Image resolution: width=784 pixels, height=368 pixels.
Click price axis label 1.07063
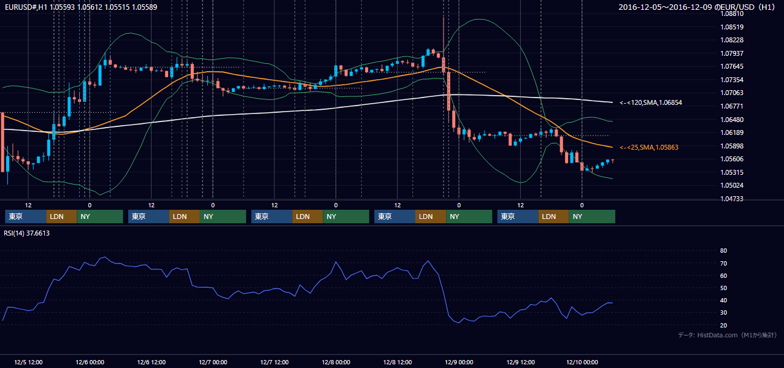coord(732,93)
